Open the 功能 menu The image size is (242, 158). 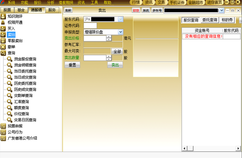[x=24, y=3]
